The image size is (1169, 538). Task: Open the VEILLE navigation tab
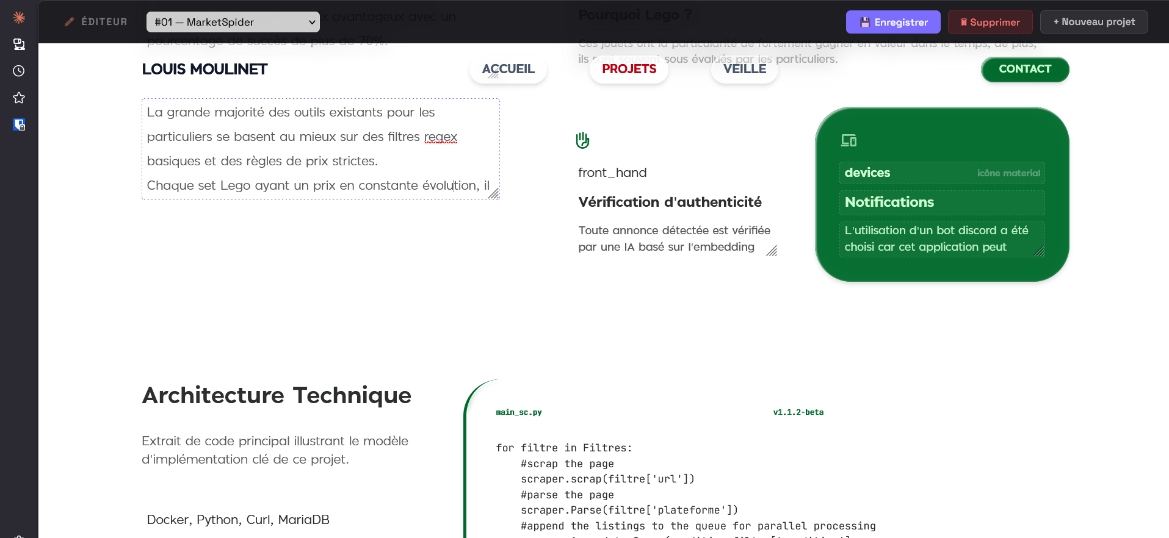pos(744,69)
